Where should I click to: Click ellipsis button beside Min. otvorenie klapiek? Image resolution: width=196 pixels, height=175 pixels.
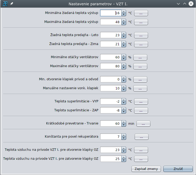(140, 79)
